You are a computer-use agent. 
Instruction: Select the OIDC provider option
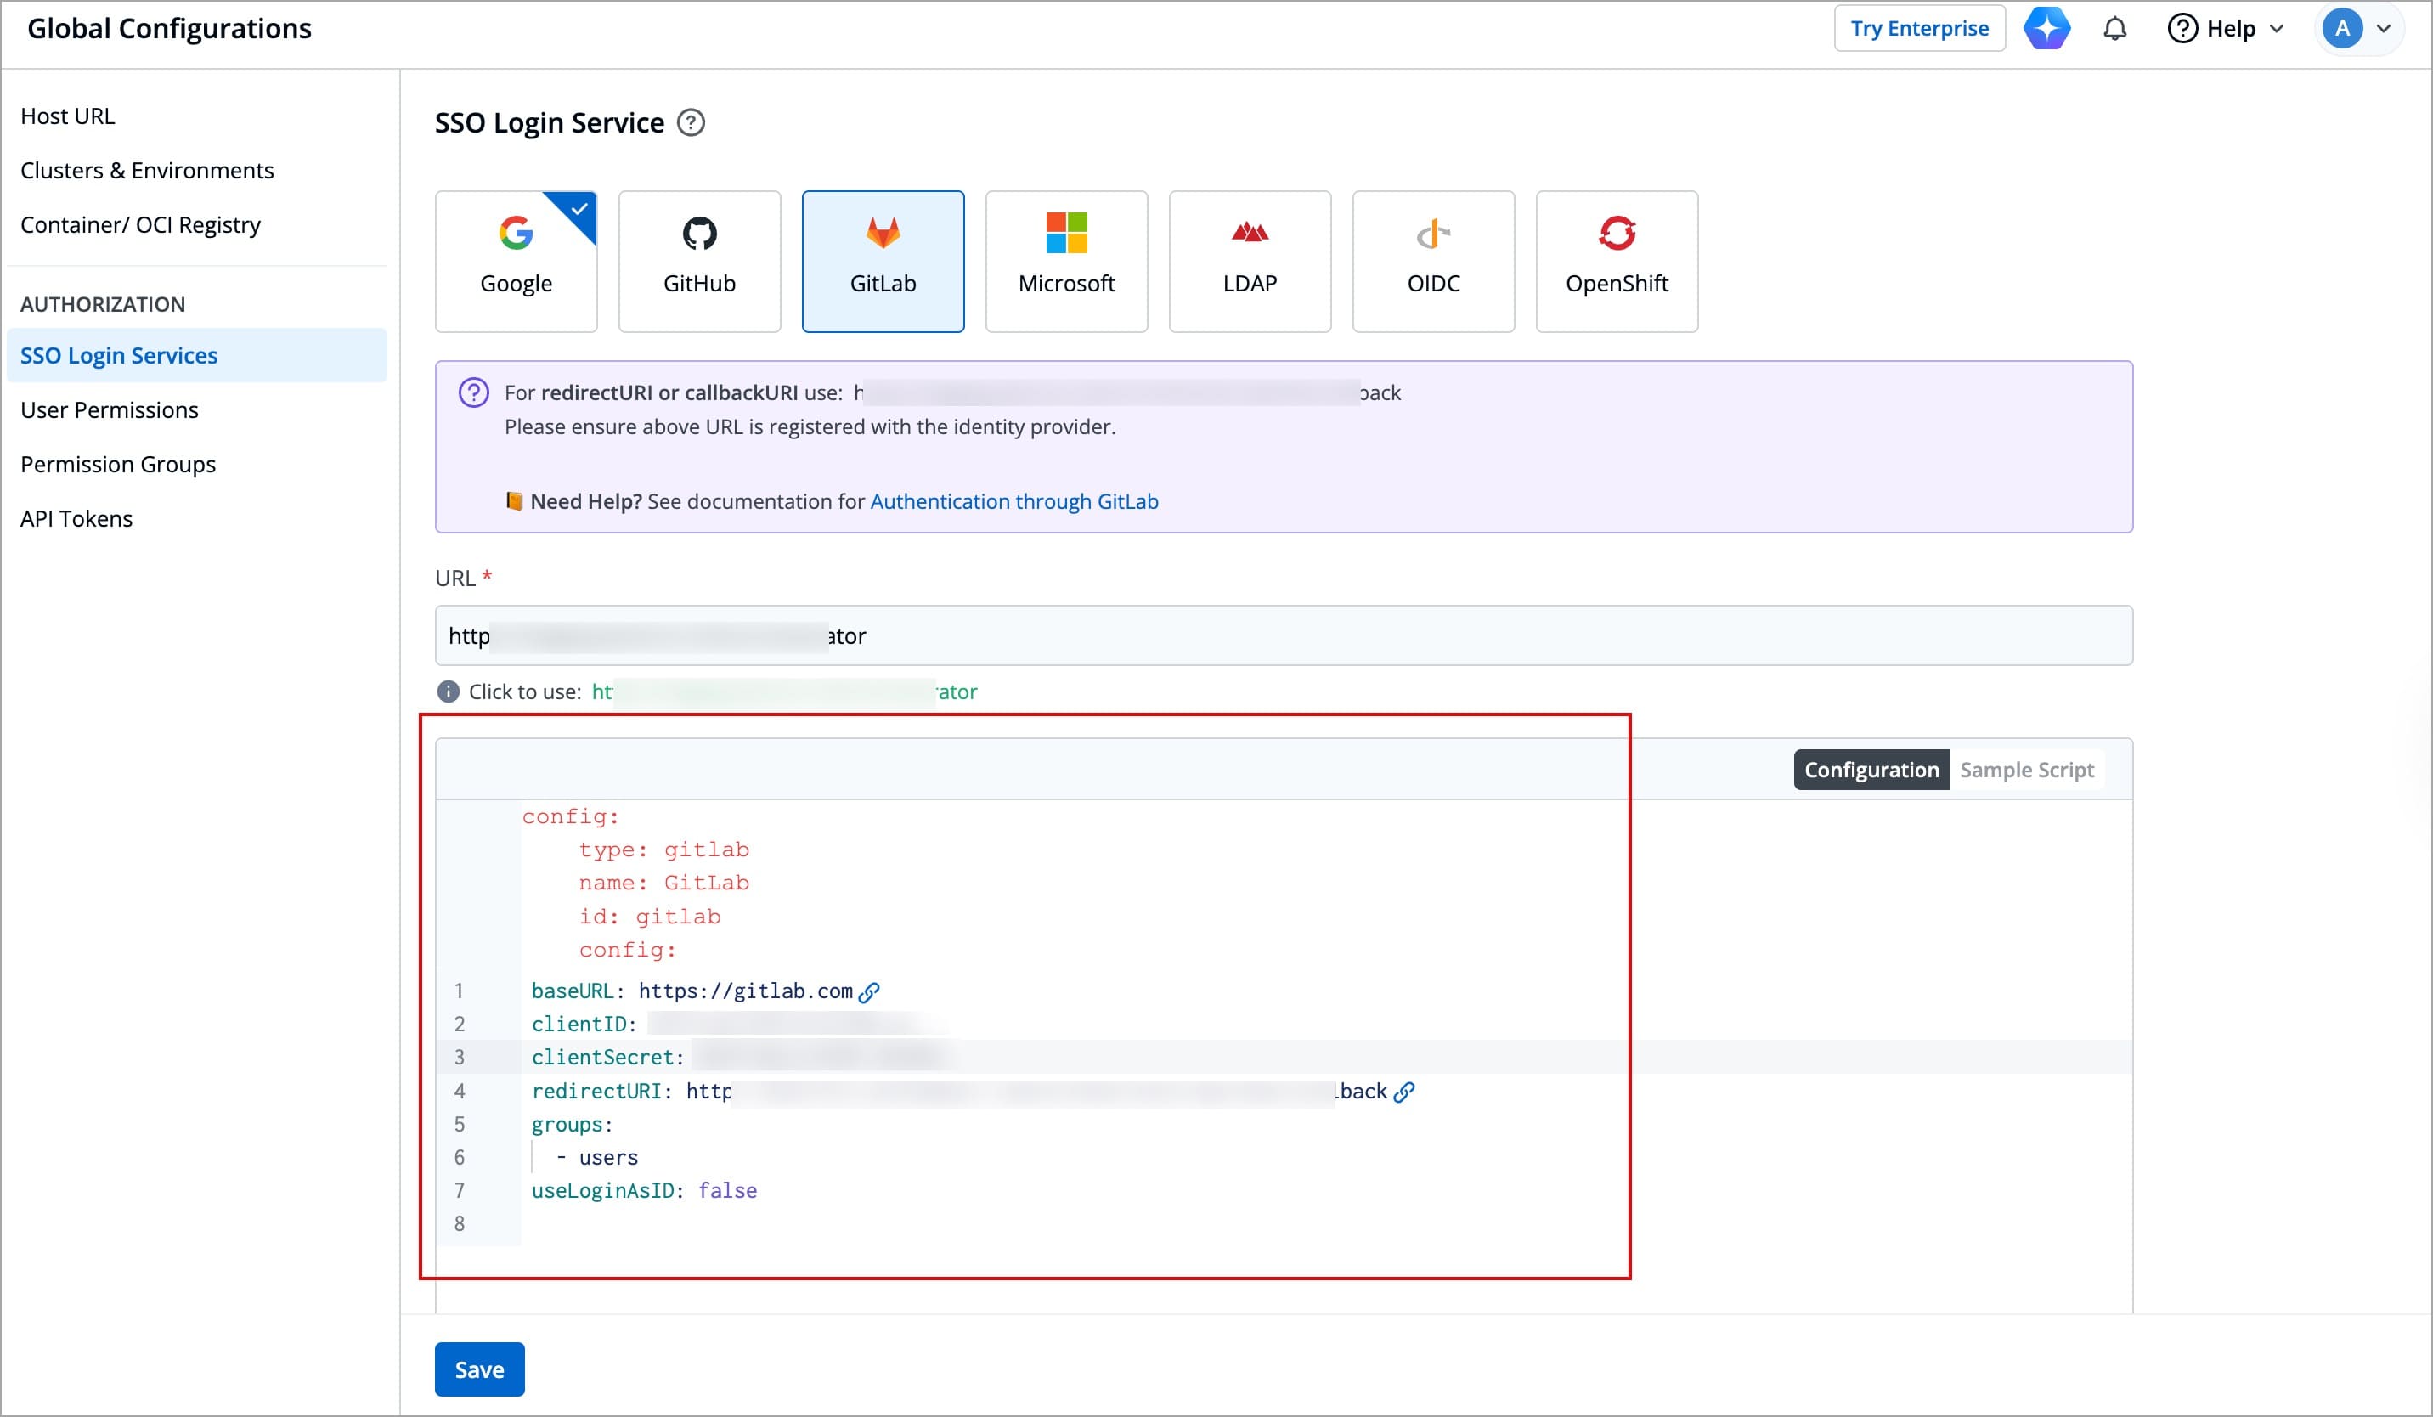[1433, 261]
